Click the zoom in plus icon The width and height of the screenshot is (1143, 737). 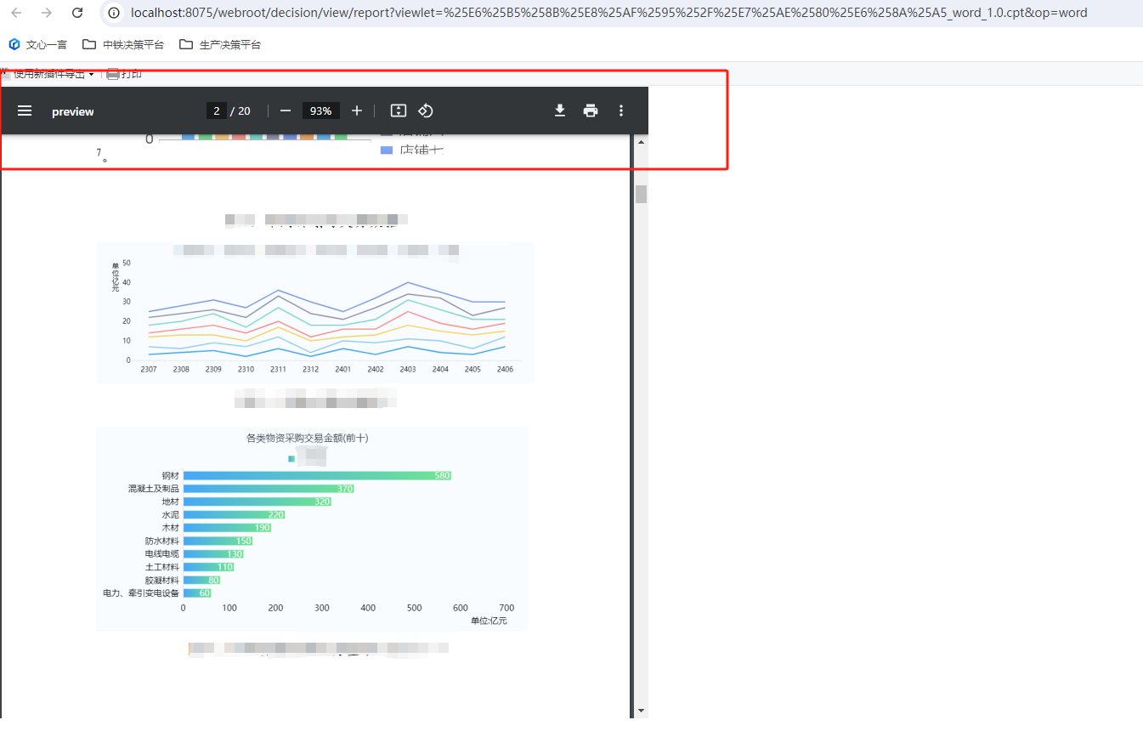pyautogui.click(x=357, y=111)
